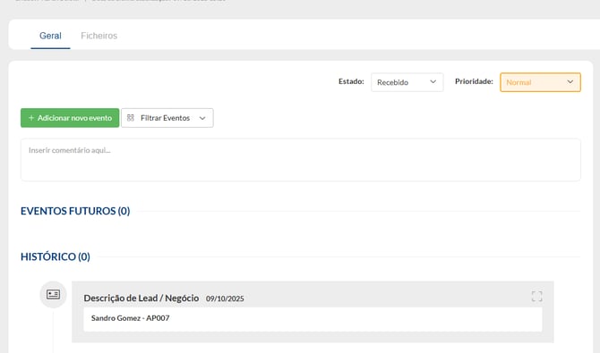Screen dimensions: 600x353
Task: Click the ID card icon beside Descrição de Lead
Action: click(53, 294)
